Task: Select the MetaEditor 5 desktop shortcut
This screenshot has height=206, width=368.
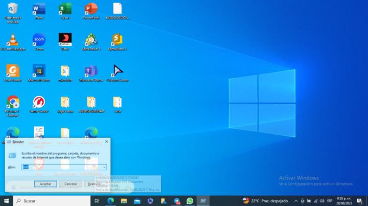Action: pos(118,42)
